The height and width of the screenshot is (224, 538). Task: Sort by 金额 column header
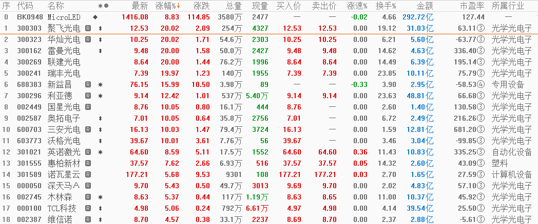click(x=425, y=6)
